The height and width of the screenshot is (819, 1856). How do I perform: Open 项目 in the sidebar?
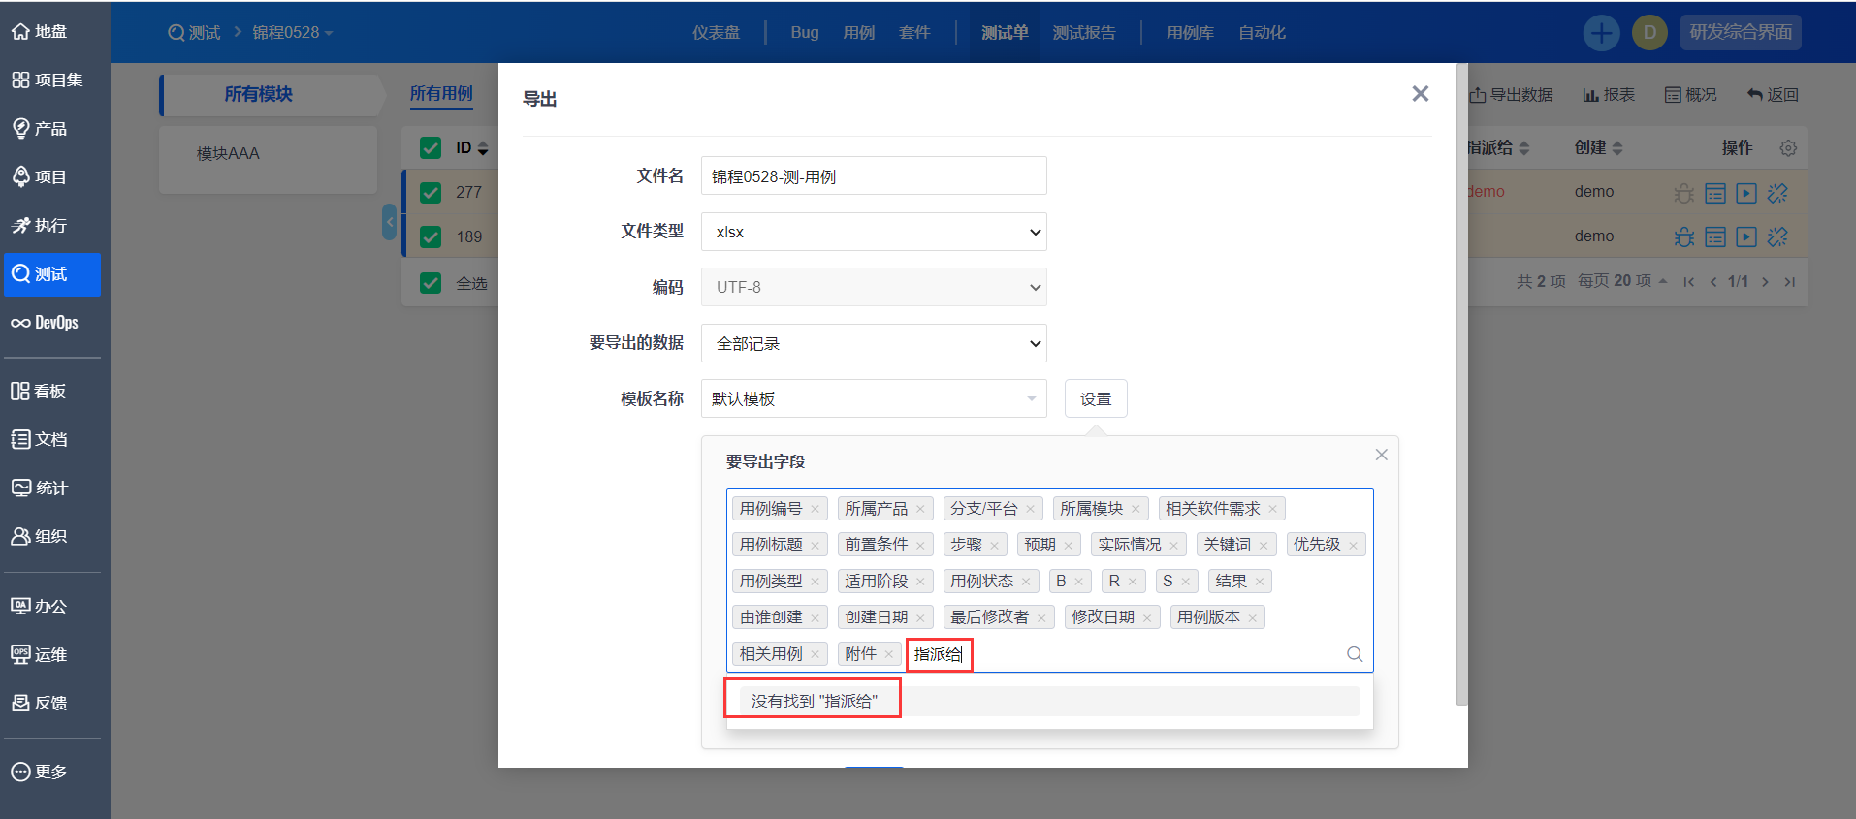(x=40, y=177)
